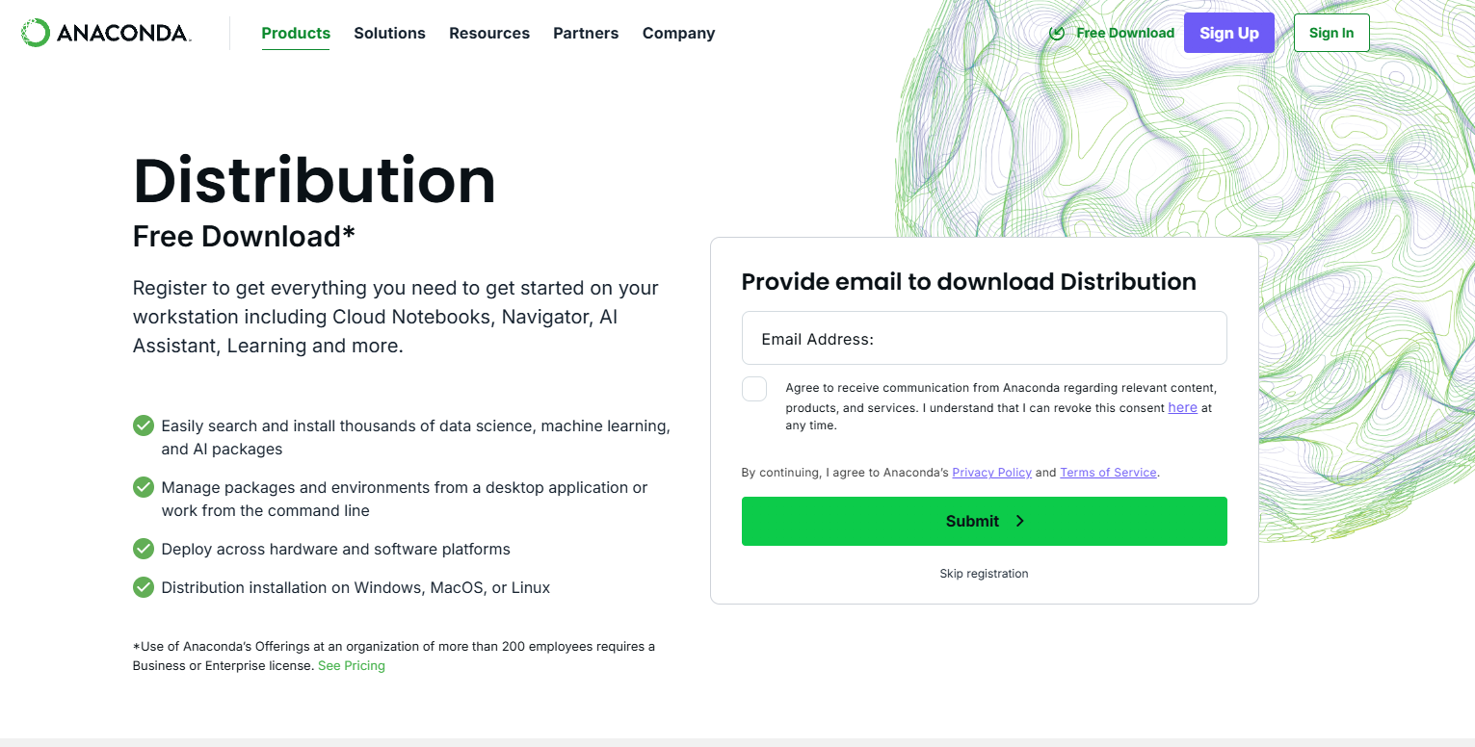Click 'Provide email to download Distribution' title
The width and height of the screenshot is (1475, 747).
968,281
